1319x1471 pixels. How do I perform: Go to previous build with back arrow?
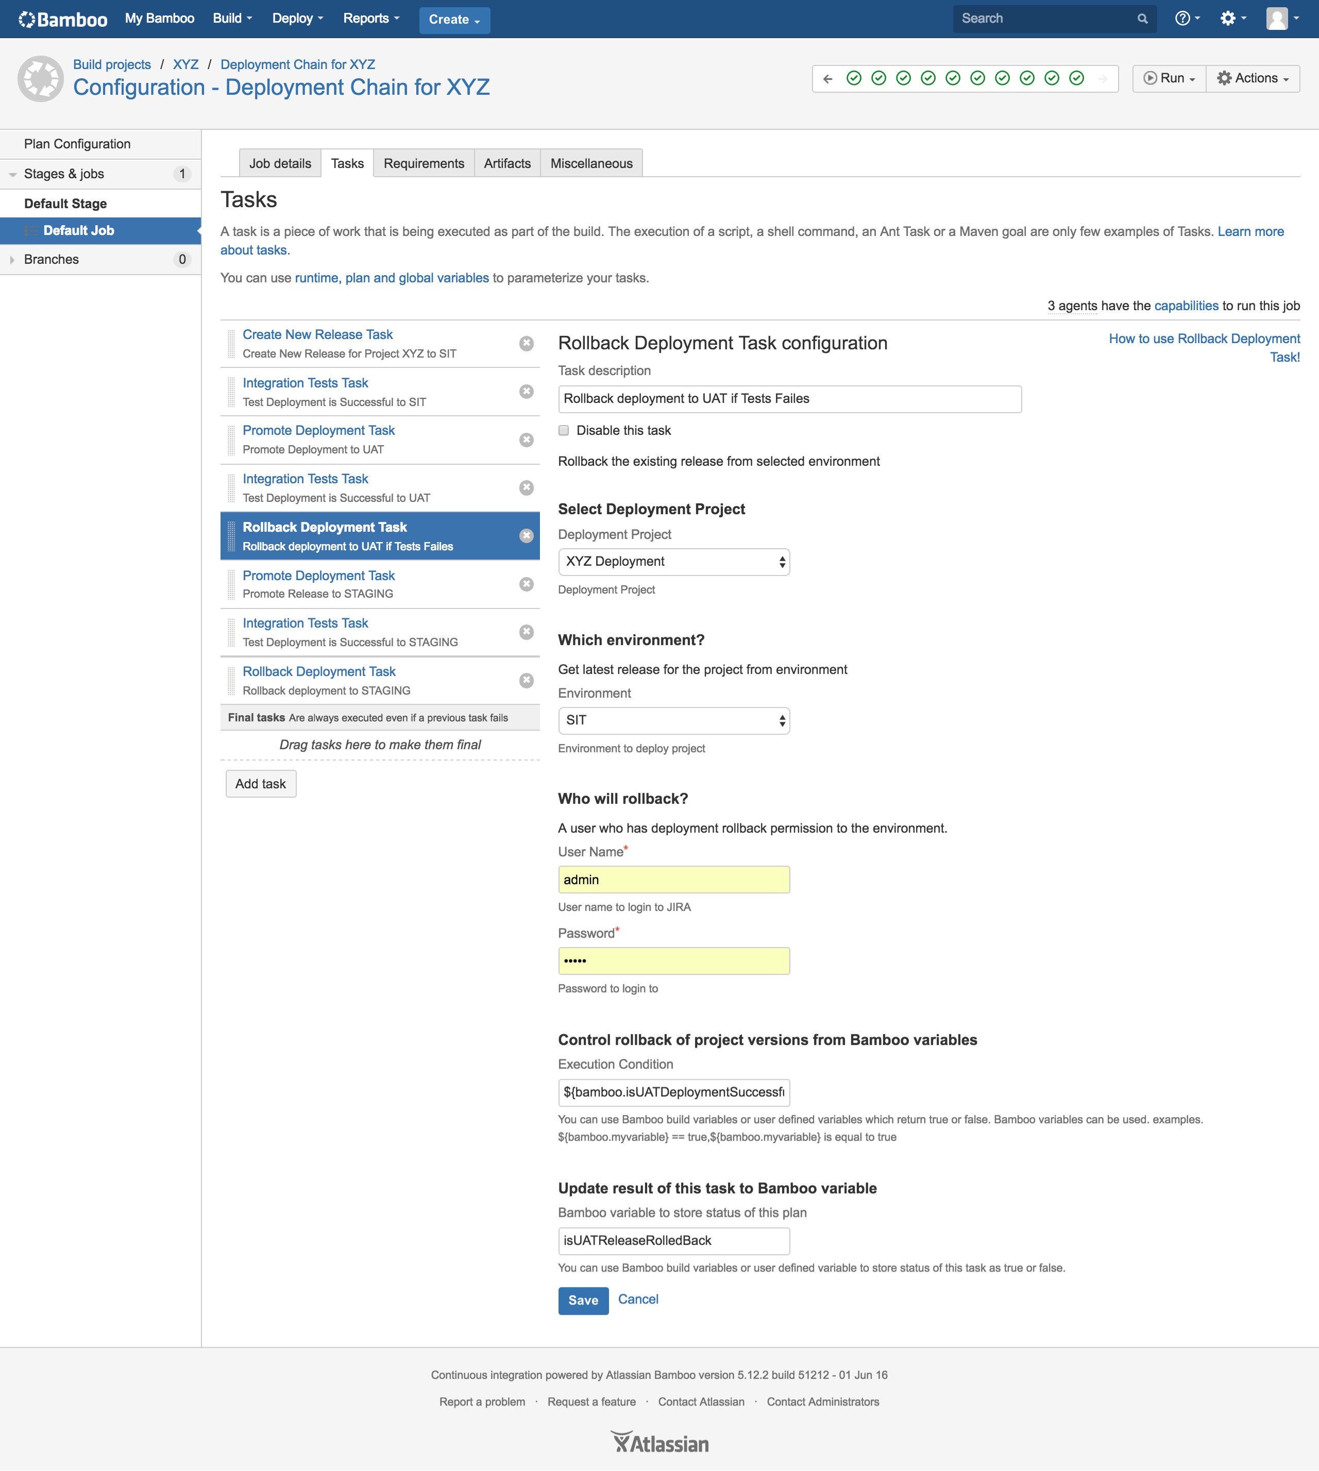point(827,78)
